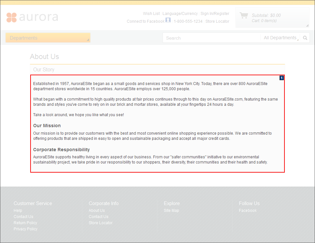Open the All Departments search filter
The height and width of the screenshot is (243, 315).
pyautogui.click(x=281, y=38)
